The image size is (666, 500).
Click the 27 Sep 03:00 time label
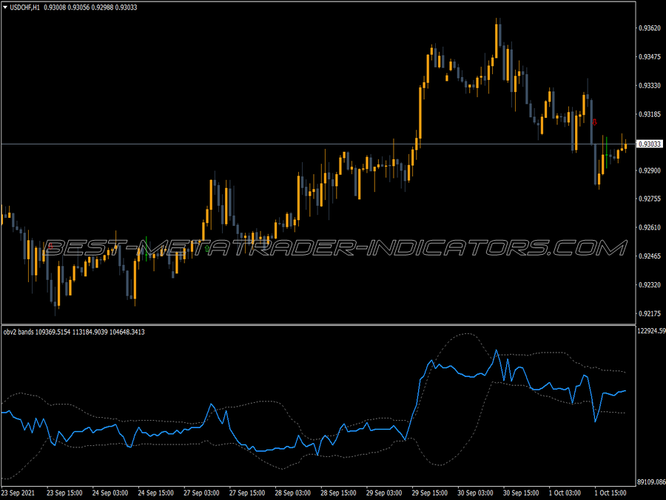201,493
